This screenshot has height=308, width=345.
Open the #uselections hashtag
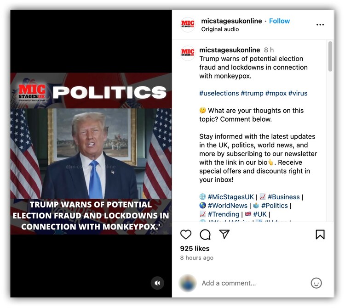point(219,93)
